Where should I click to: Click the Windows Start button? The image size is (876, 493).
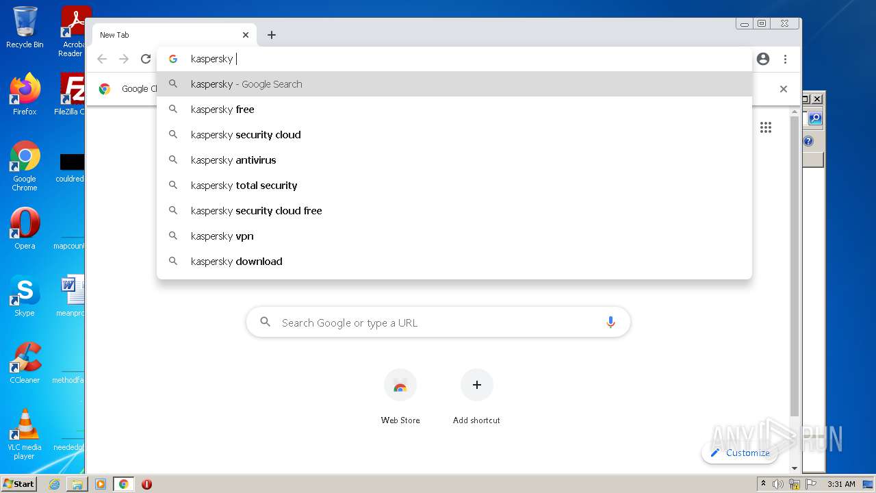pyautogui.click(x=18, y=483)
